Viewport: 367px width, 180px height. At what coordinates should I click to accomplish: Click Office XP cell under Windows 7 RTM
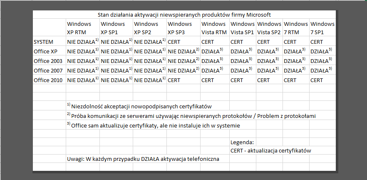296,51
